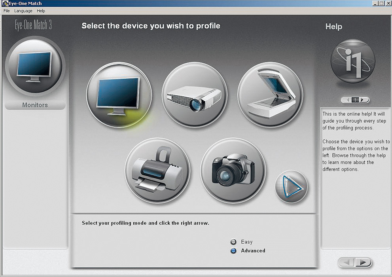Click the Eye-One Match 3 logo text
This screenshot has height=277, width=392.
33,25
